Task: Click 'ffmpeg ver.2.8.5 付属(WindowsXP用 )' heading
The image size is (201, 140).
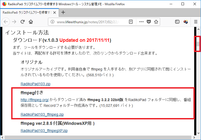Action: click(57, 123)
